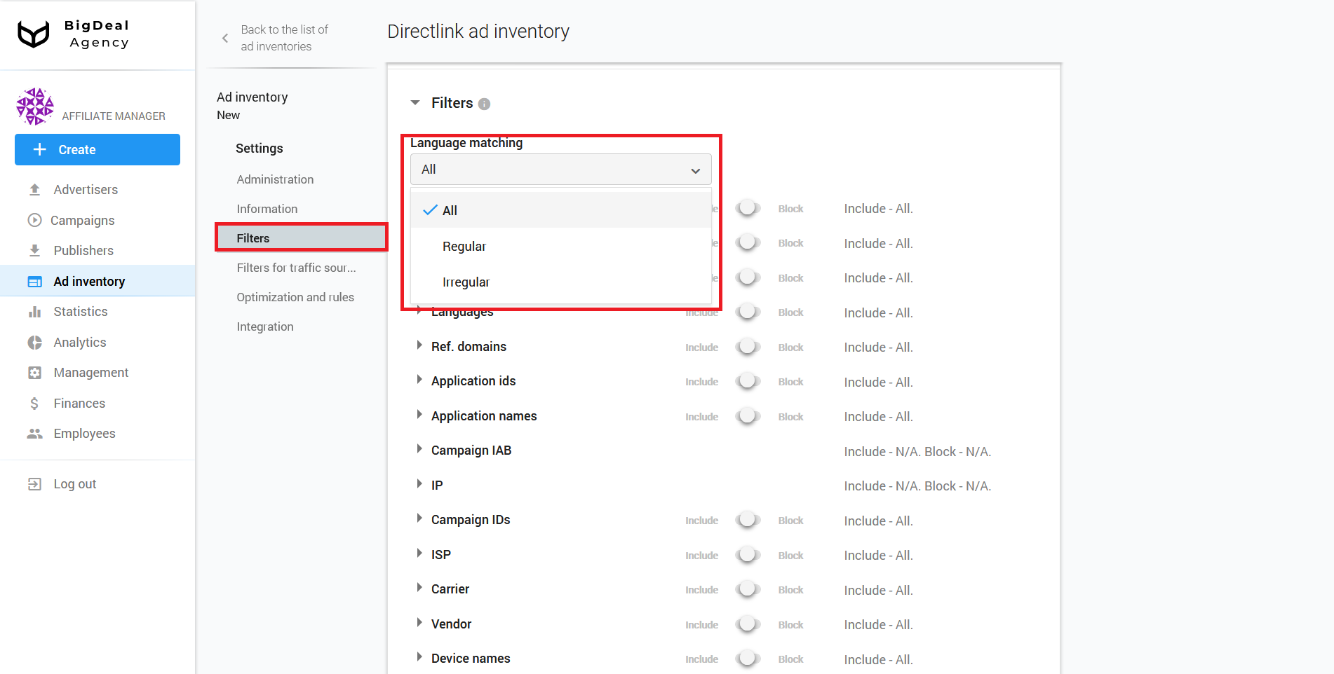Screen dimensions: 1334x674
Task: Toggle the Ref. domains Include/Block switch
Action: 748,347
